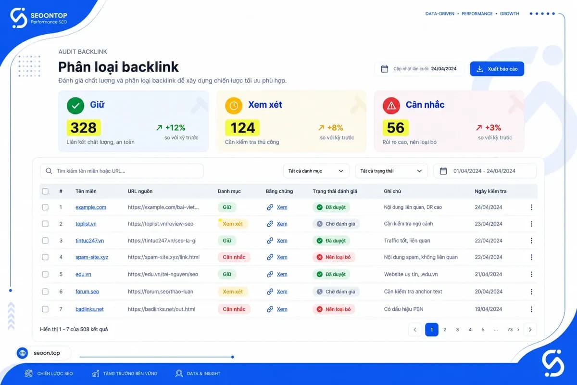Open the date range picker 01/04/2024 - 24/04/2024

click(x=485, y=171)
